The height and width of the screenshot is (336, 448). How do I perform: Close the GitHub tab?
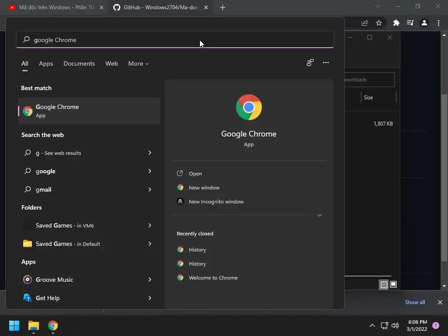206,7
